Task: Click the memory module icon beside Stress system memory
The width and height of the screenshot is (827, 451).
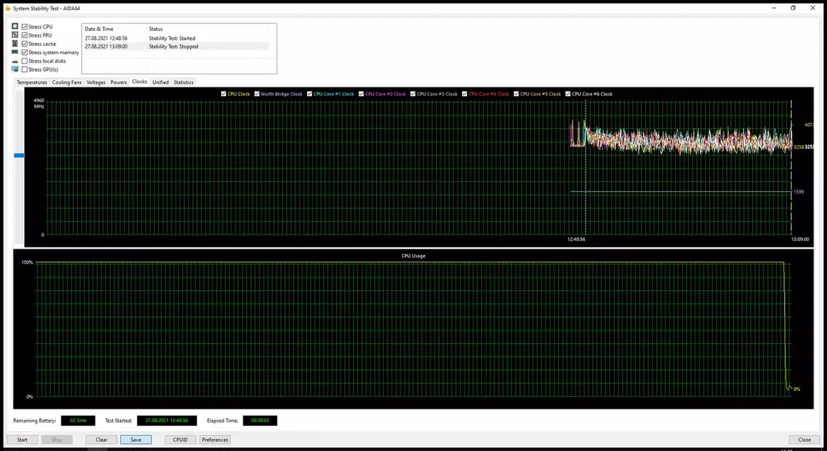Action: tap(15, 52)
